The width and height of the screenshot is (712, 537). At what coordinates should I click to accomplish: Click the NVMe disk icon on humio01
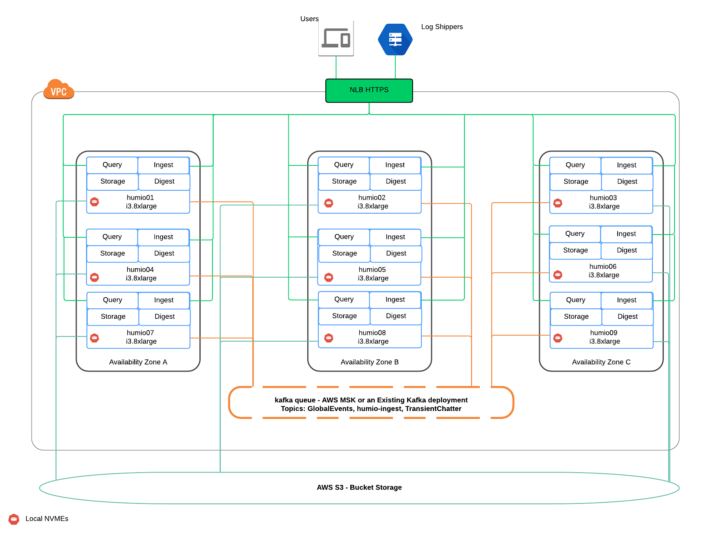pos(94,202)
